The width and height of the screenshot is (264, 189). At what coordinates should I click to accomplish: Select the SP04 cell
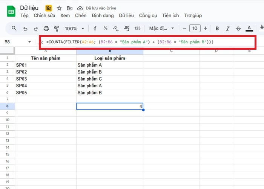pos(46,86)
